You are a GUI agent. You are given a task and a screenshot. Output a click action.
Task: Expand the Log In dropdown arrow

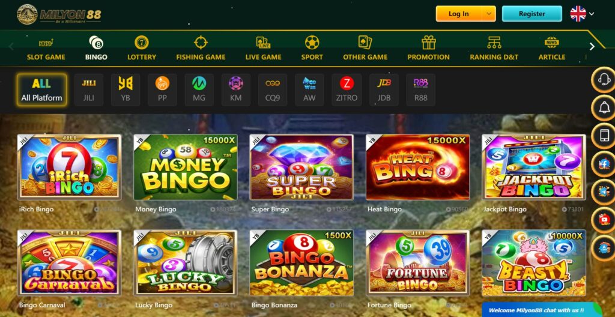click(488, 14)
